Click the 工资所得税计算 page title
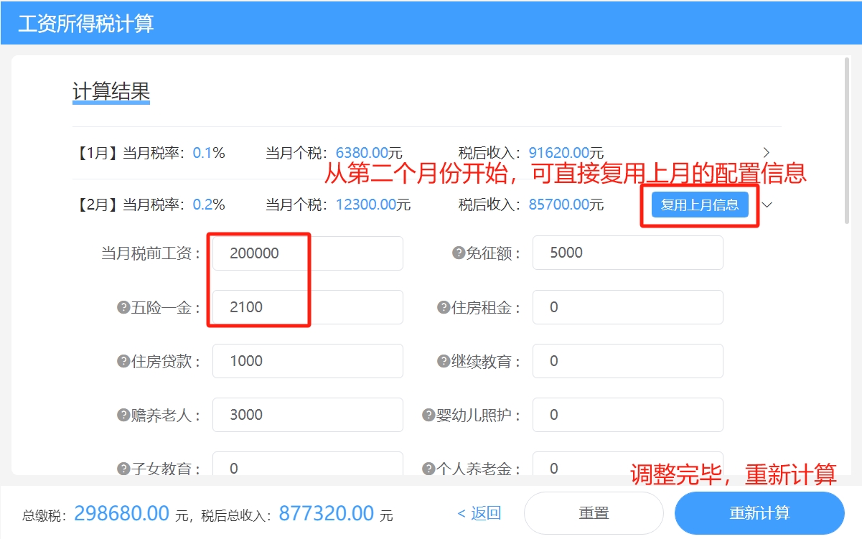Viewport: 862px width, 539px height. coord(86,23)
